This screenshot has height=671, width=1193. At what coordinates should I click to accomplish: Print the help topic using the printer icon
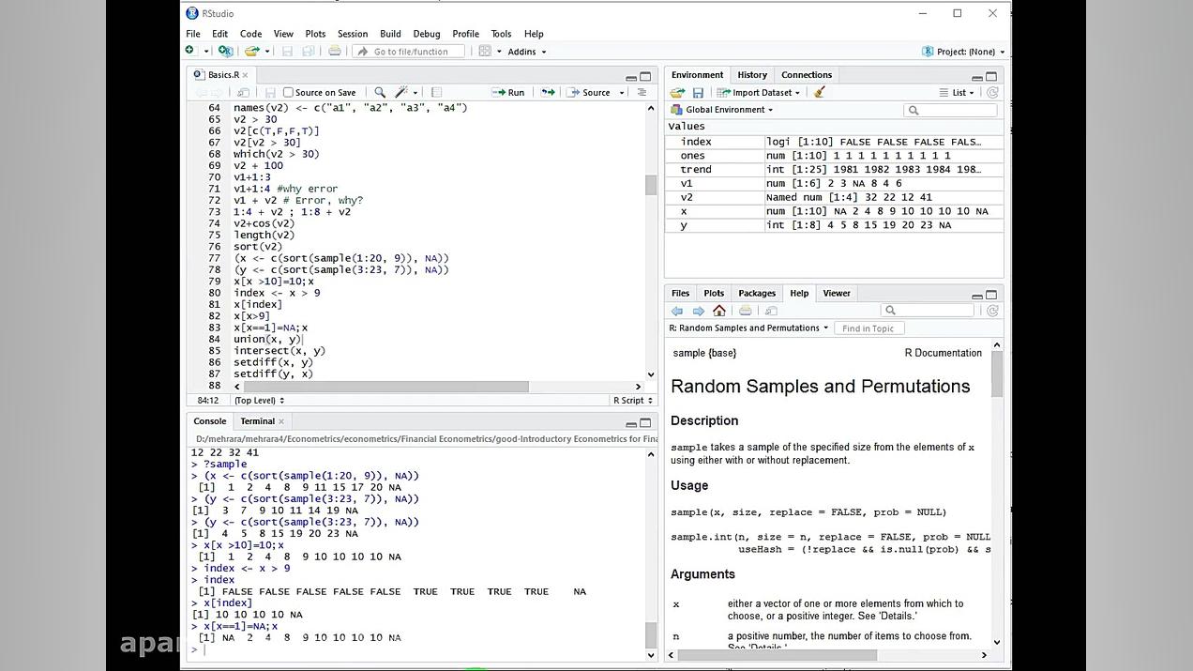coord(745,311)
